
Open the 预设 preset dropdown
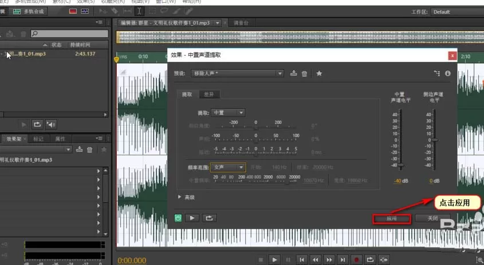tap(237, 73)
